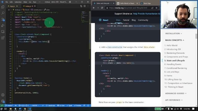The height and width of the screenshot is (111, 198).
Task: Open the Extensions view in activity bar
Action: 3,38
